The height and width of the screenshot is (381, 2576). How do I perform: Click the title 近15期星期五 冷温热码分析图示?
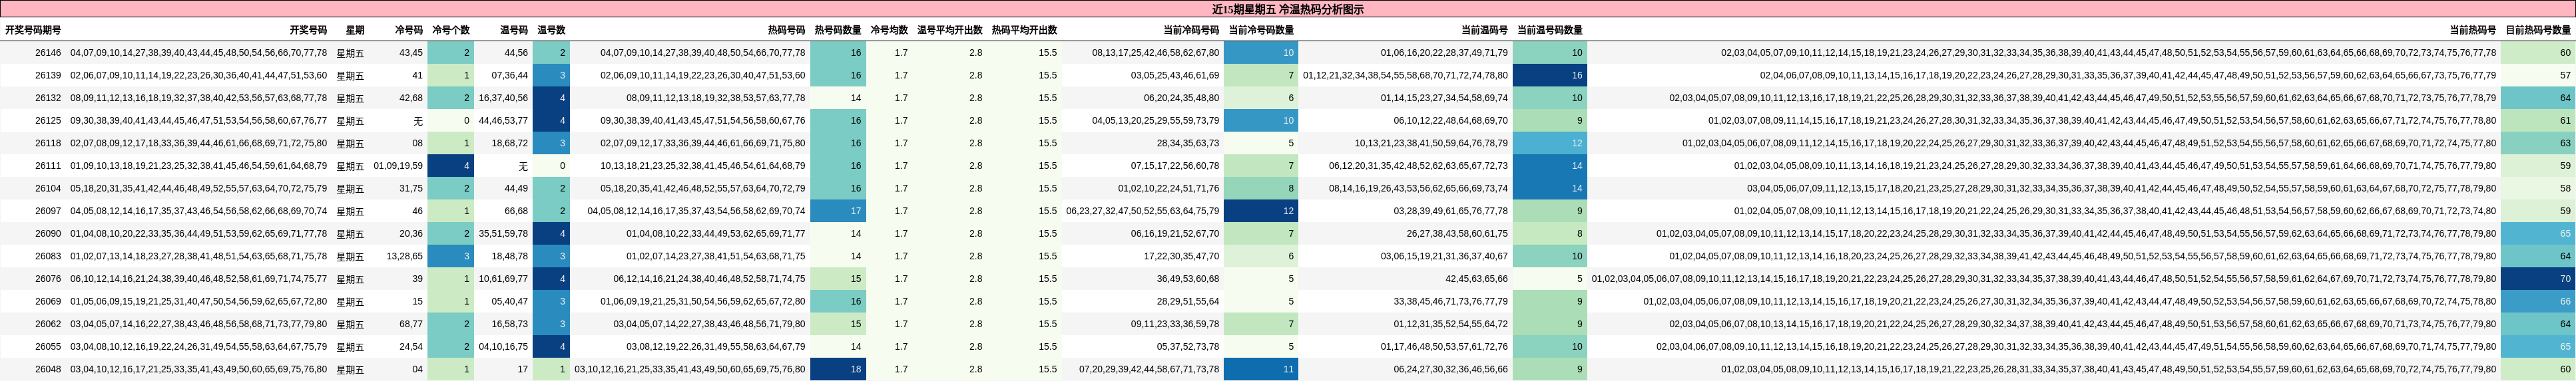(x=1287, y=9)
